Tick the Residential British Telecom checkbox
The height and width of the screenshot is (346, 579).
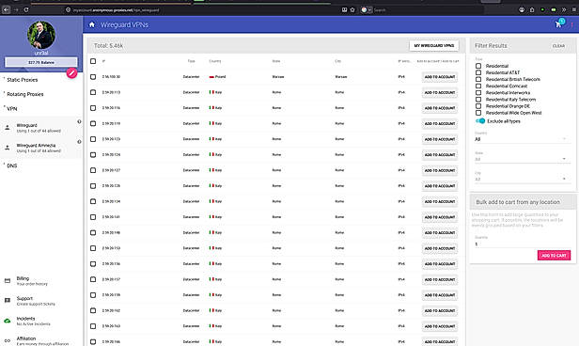[478, 79]
